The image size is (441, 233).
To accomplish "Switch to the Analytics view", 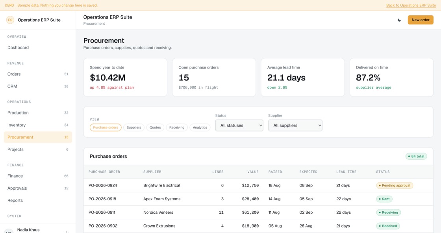I will pyautogui.click(x=200, y=127).
